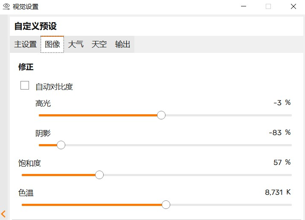
Task: Click the 高光 slider handle
Action: (161, 115)
